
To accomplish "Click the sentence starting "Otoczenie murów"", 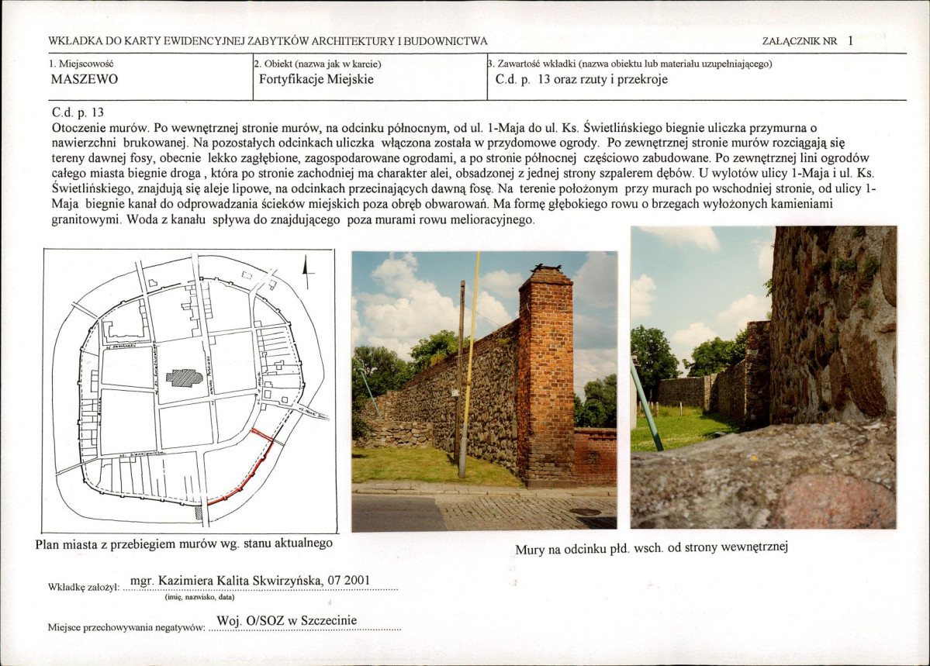I will click(x=435, y=127).
